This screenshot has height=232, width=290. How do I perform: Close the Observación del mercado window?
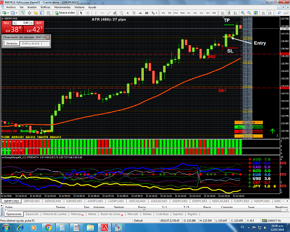[x=48, y=37]
